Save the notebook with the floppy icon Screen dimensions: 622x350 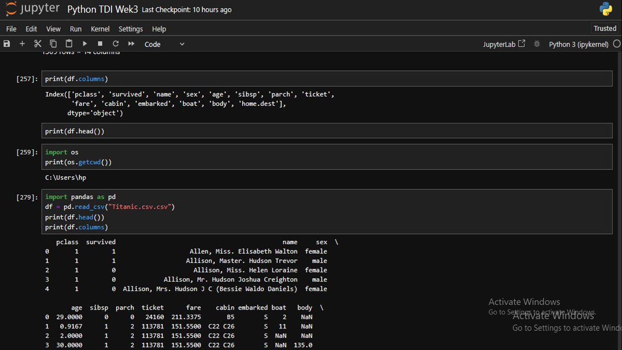pos(7,44)
